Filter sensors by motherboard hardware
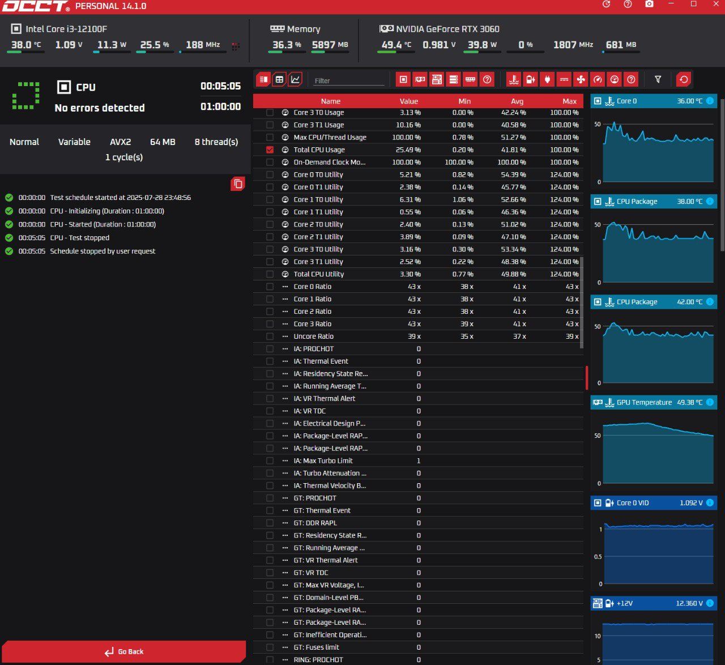 point(437,80)
